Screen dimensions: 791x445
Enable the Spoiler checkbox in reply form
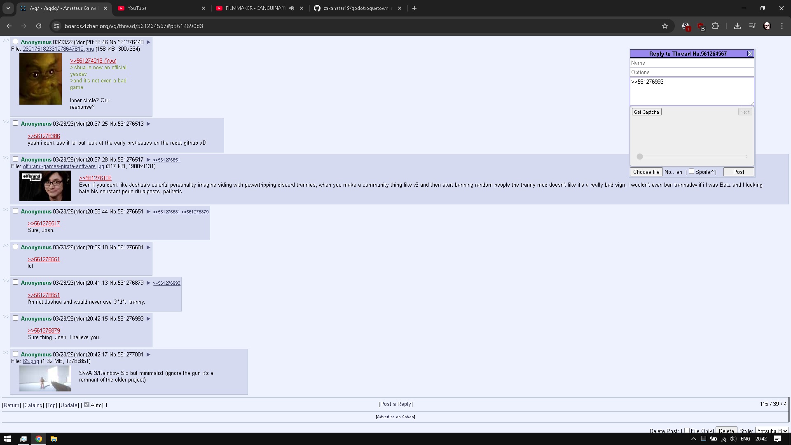coord(691,171)
